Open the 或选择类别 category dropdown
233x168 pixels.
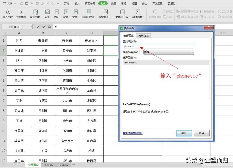tap(192, 52)
